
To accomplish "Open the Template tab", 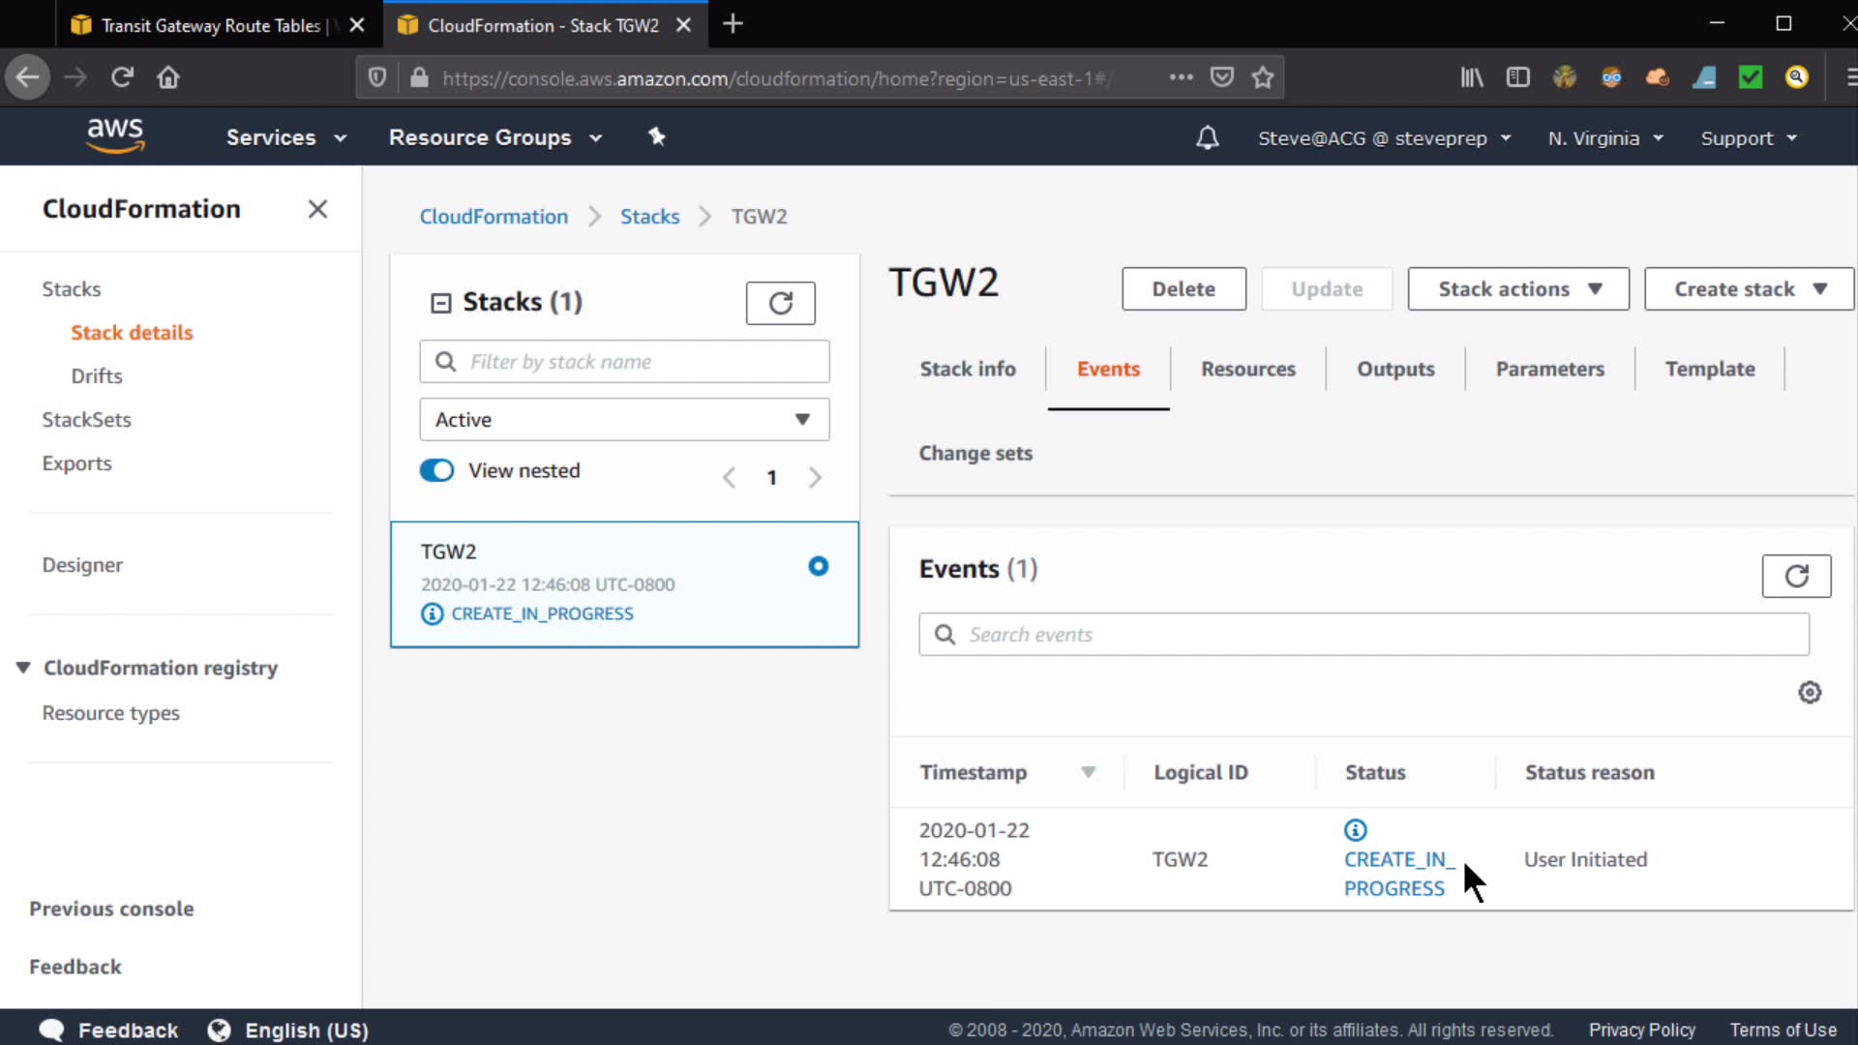I will click(1709, 370).
